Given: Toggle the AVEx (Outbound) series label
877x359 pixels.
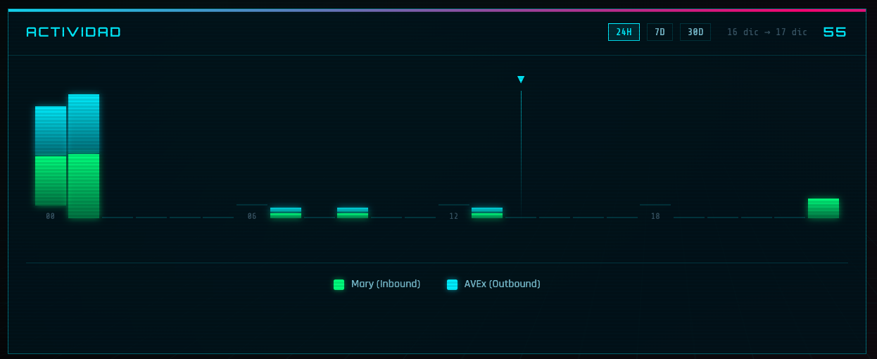Looking at the screenshot, I should pos(502,284).
